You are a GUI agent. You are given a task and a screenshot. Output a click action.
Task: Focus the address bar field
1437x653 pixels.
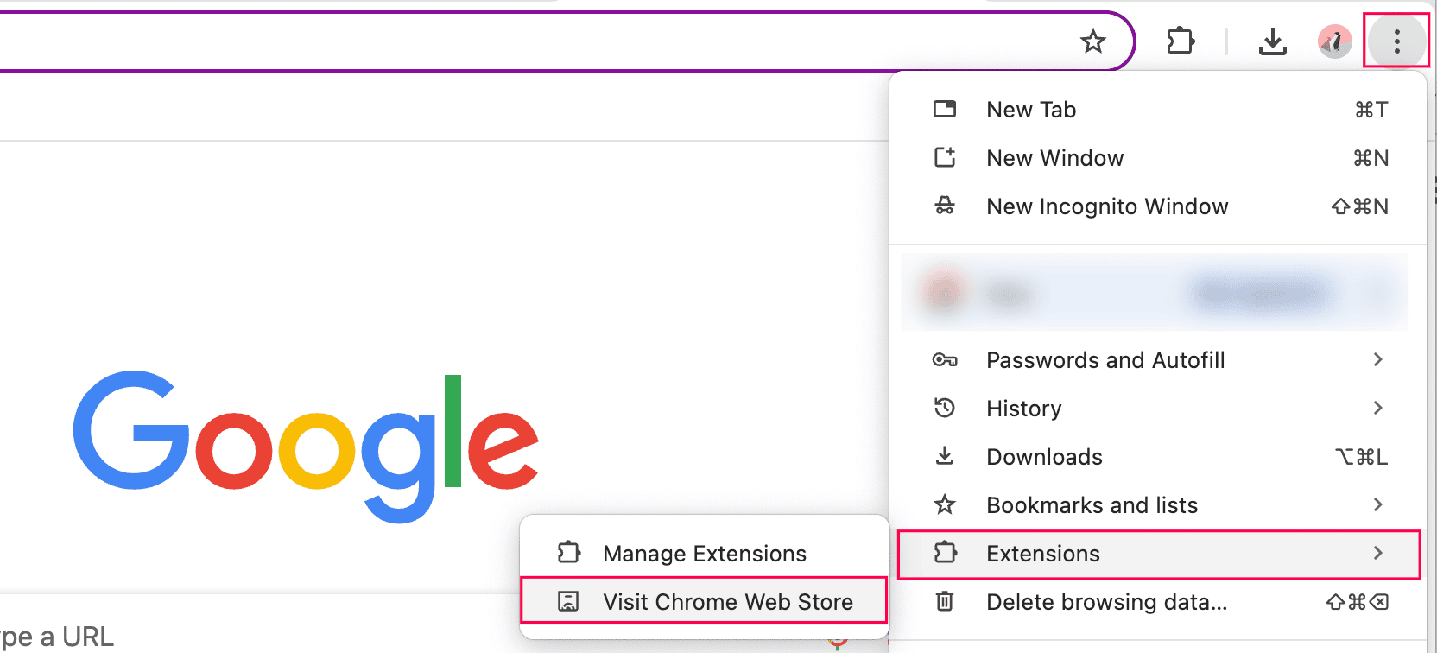(x=518, y=41)
